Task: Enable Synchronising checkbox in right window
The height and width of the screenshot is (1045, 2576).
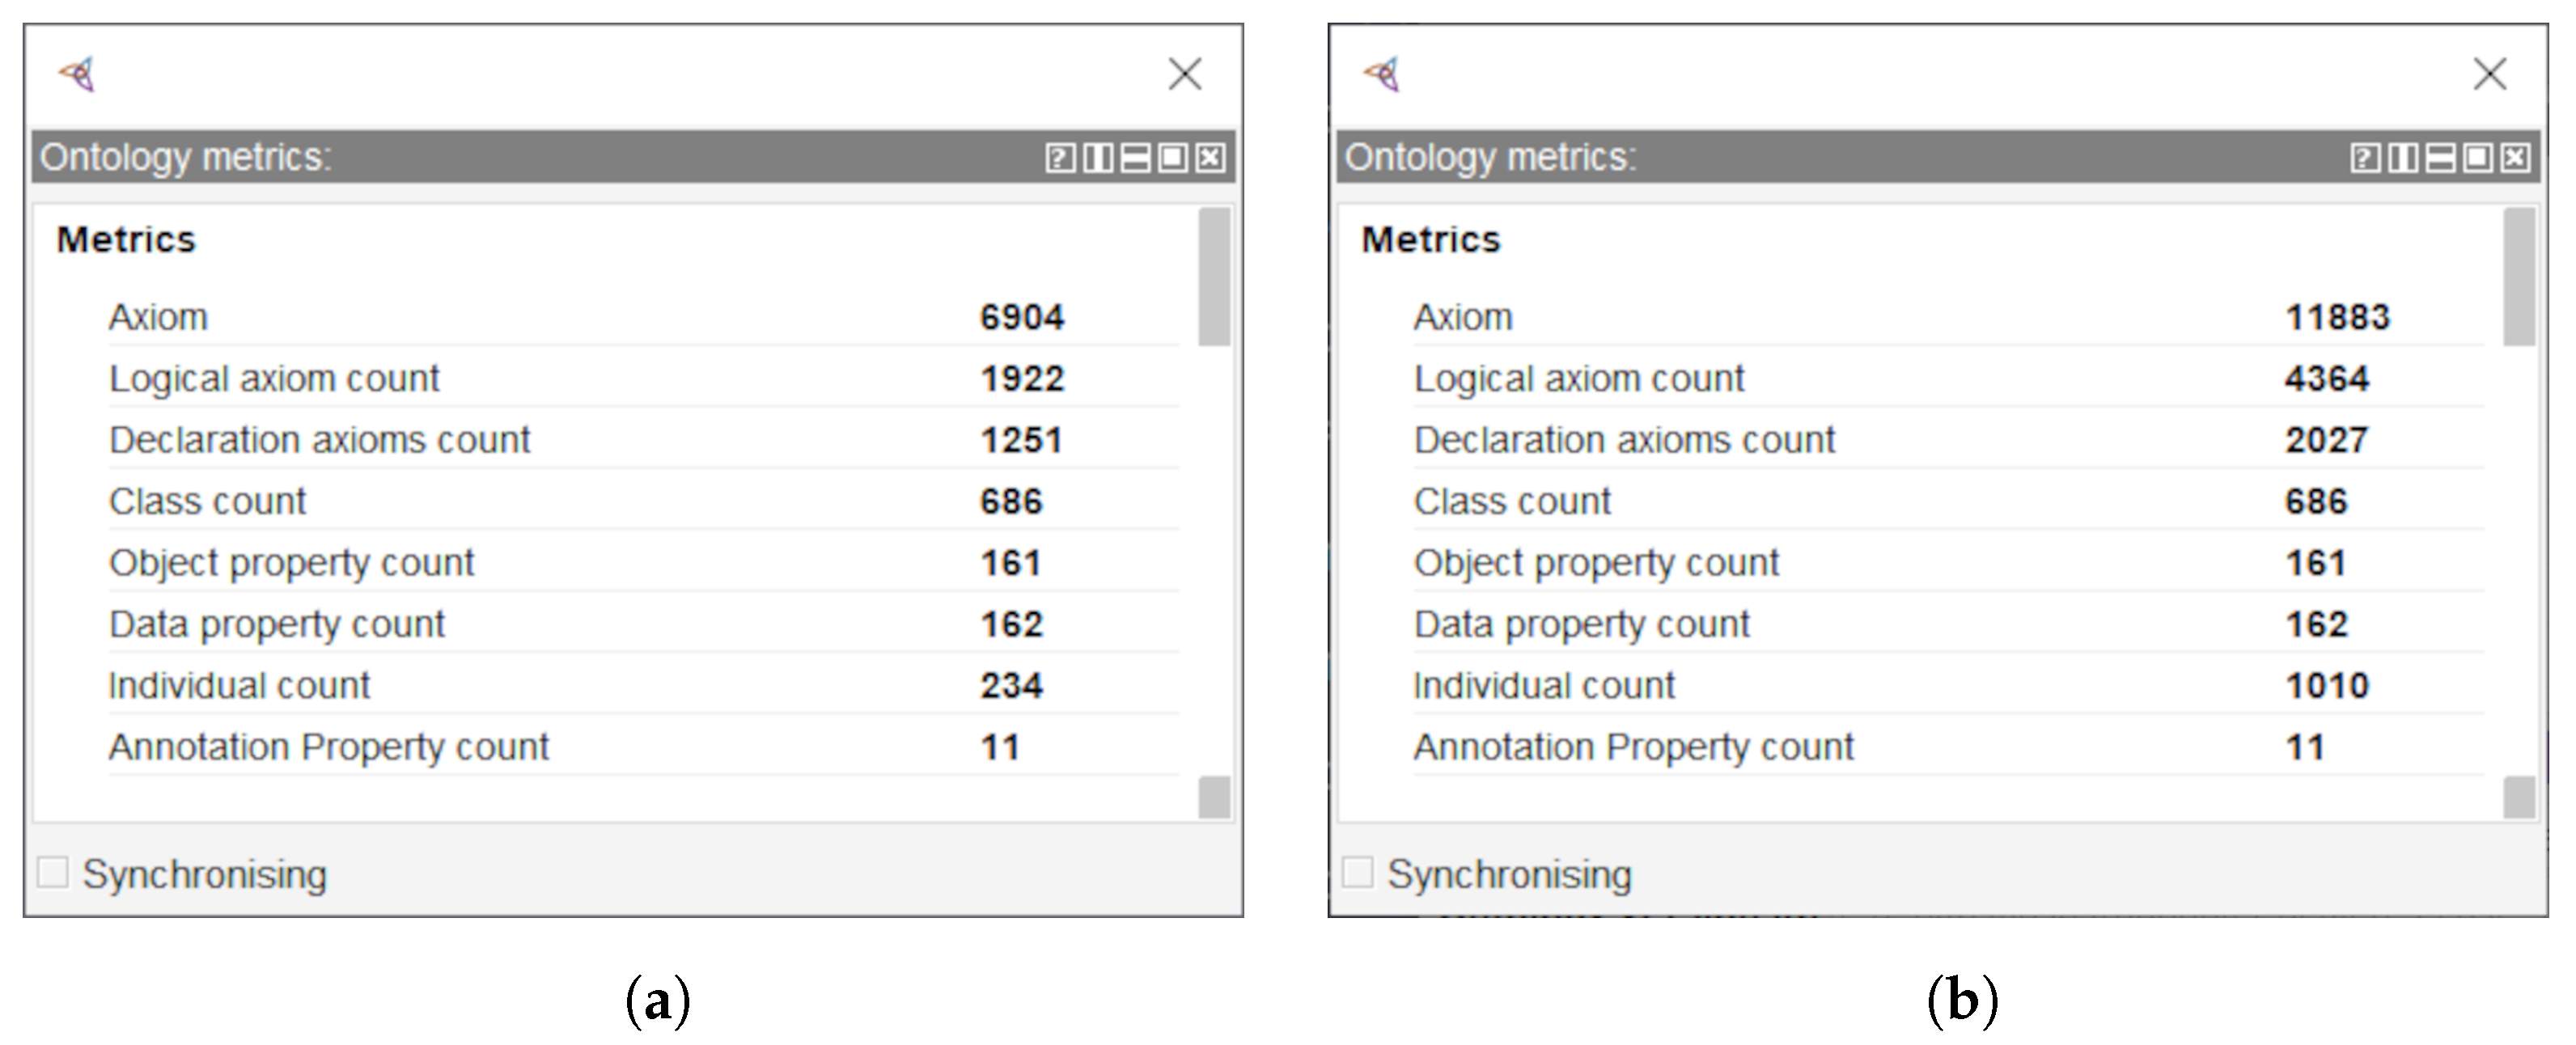Action: (x=1358, y=873)
